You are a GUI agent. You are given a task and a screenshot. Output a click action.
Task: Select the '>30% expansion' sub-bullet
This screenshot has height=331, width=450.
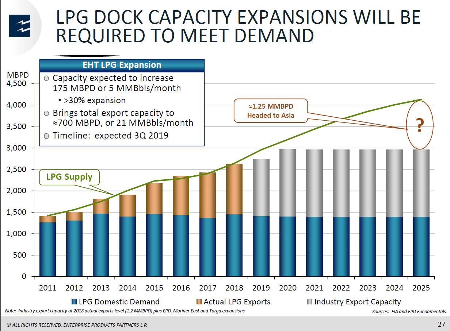[x=95, y=100]
